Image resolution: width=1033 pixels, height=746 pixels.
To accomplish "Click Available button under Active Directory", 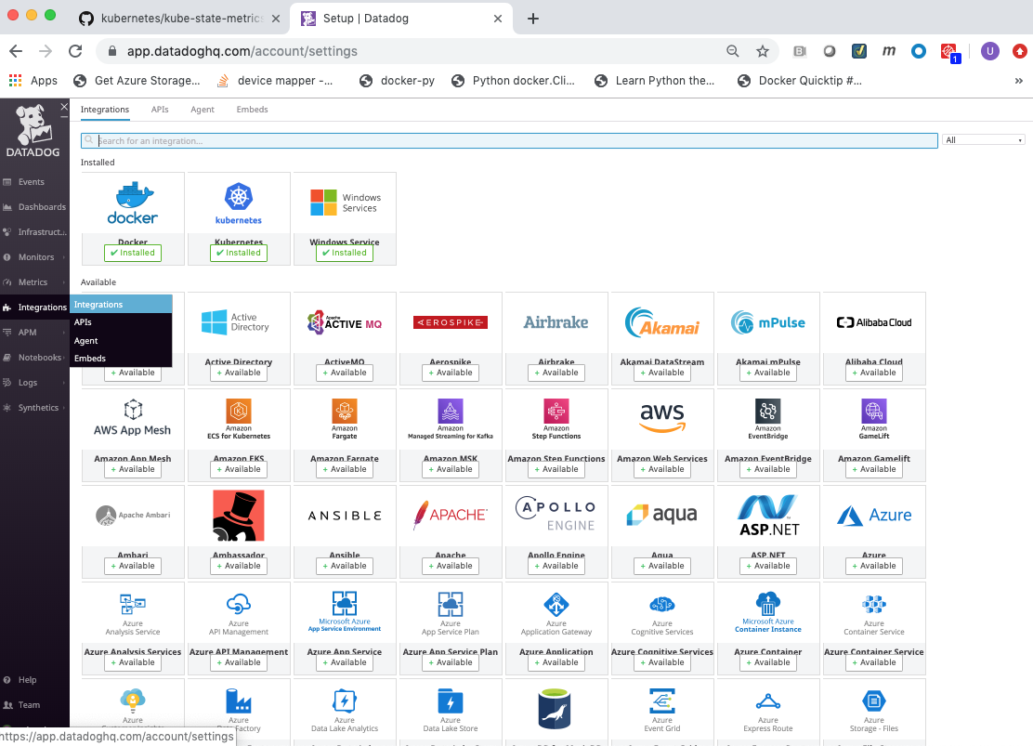I will (239, 373).
